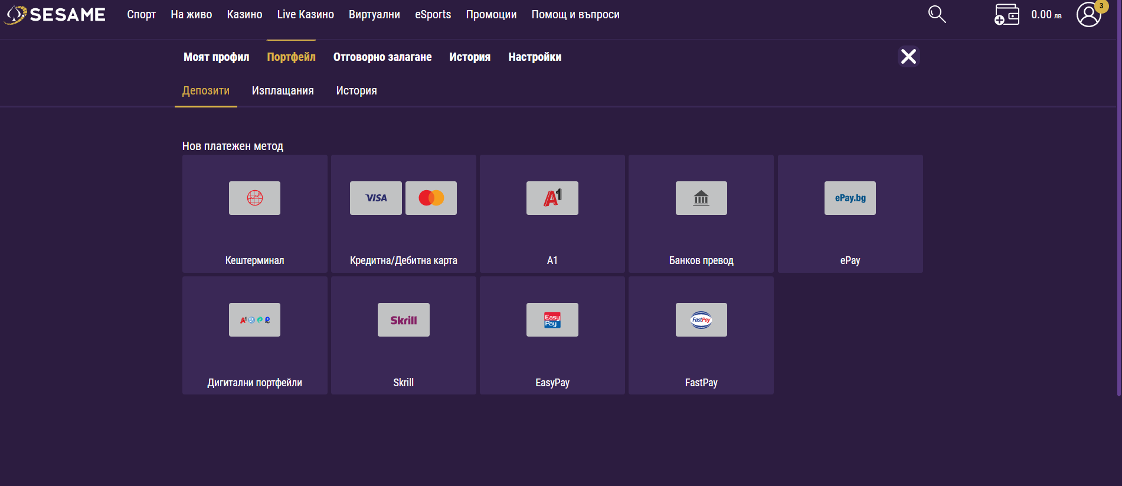Screen dimensions: 1122x486
Task: Click the page vertical scrollbar
Action: click(x=1119, y=198)
